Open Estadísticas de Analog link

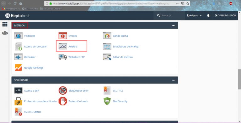pos(126,46)
